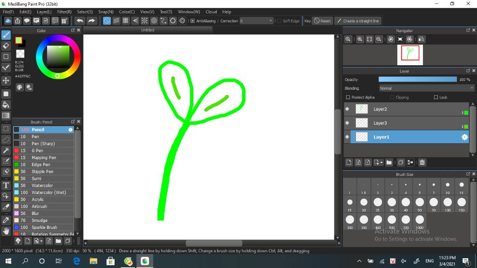
Task: Select the Airbrush from the brush list
Action: (43, 206)
